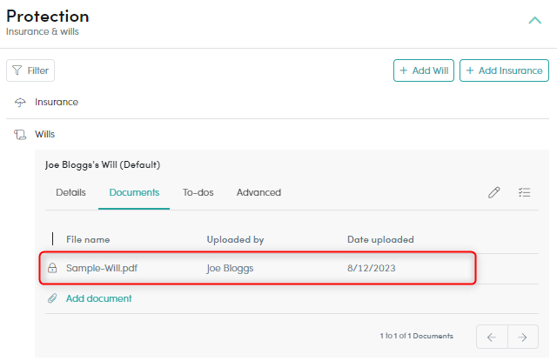
Task: Click Add Insurance button
Action: (x=504, y=70)
